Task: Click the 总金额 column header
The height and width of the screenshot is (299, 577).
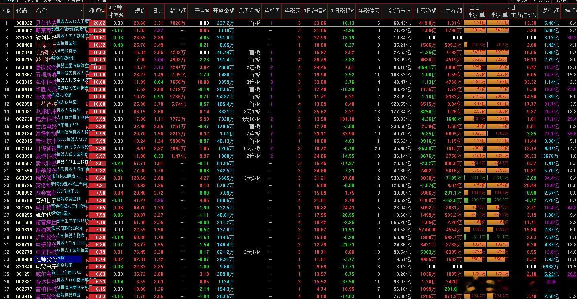Action: click(551, 11)
